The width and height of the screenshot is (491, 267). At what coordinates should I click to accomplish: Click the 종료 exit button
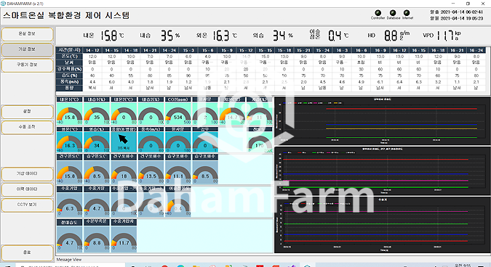(x=27, y=252)
